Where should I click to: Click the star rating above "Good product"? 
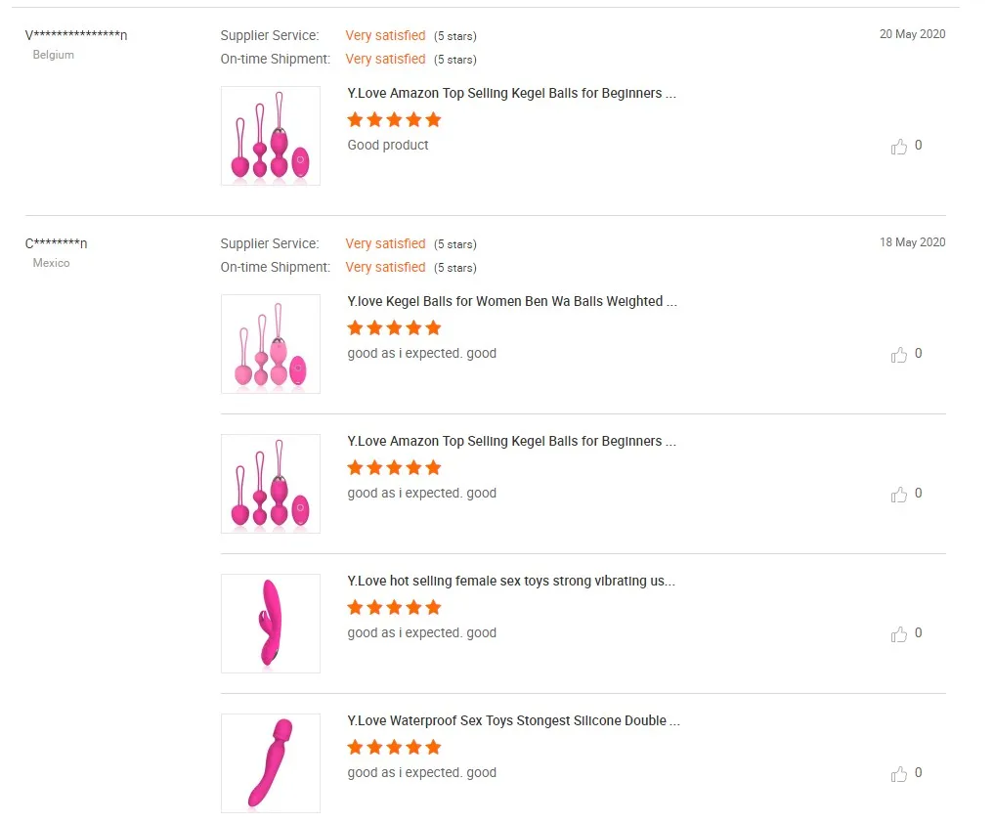[x=394, y=120]
